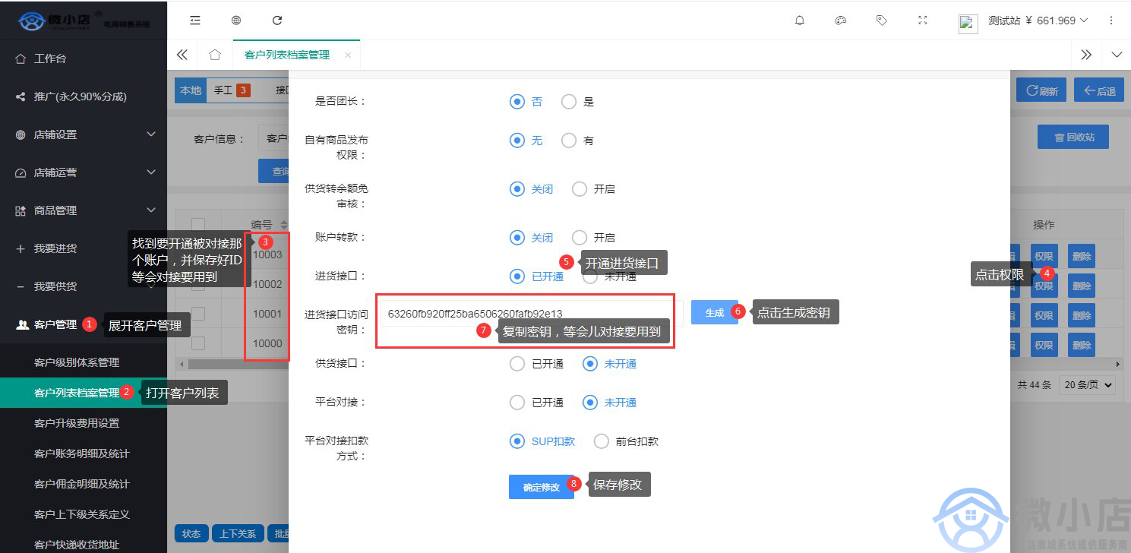Select 已开通 for 供货接口
This screenshot has height=553, width=1131.
pos(517,364)
